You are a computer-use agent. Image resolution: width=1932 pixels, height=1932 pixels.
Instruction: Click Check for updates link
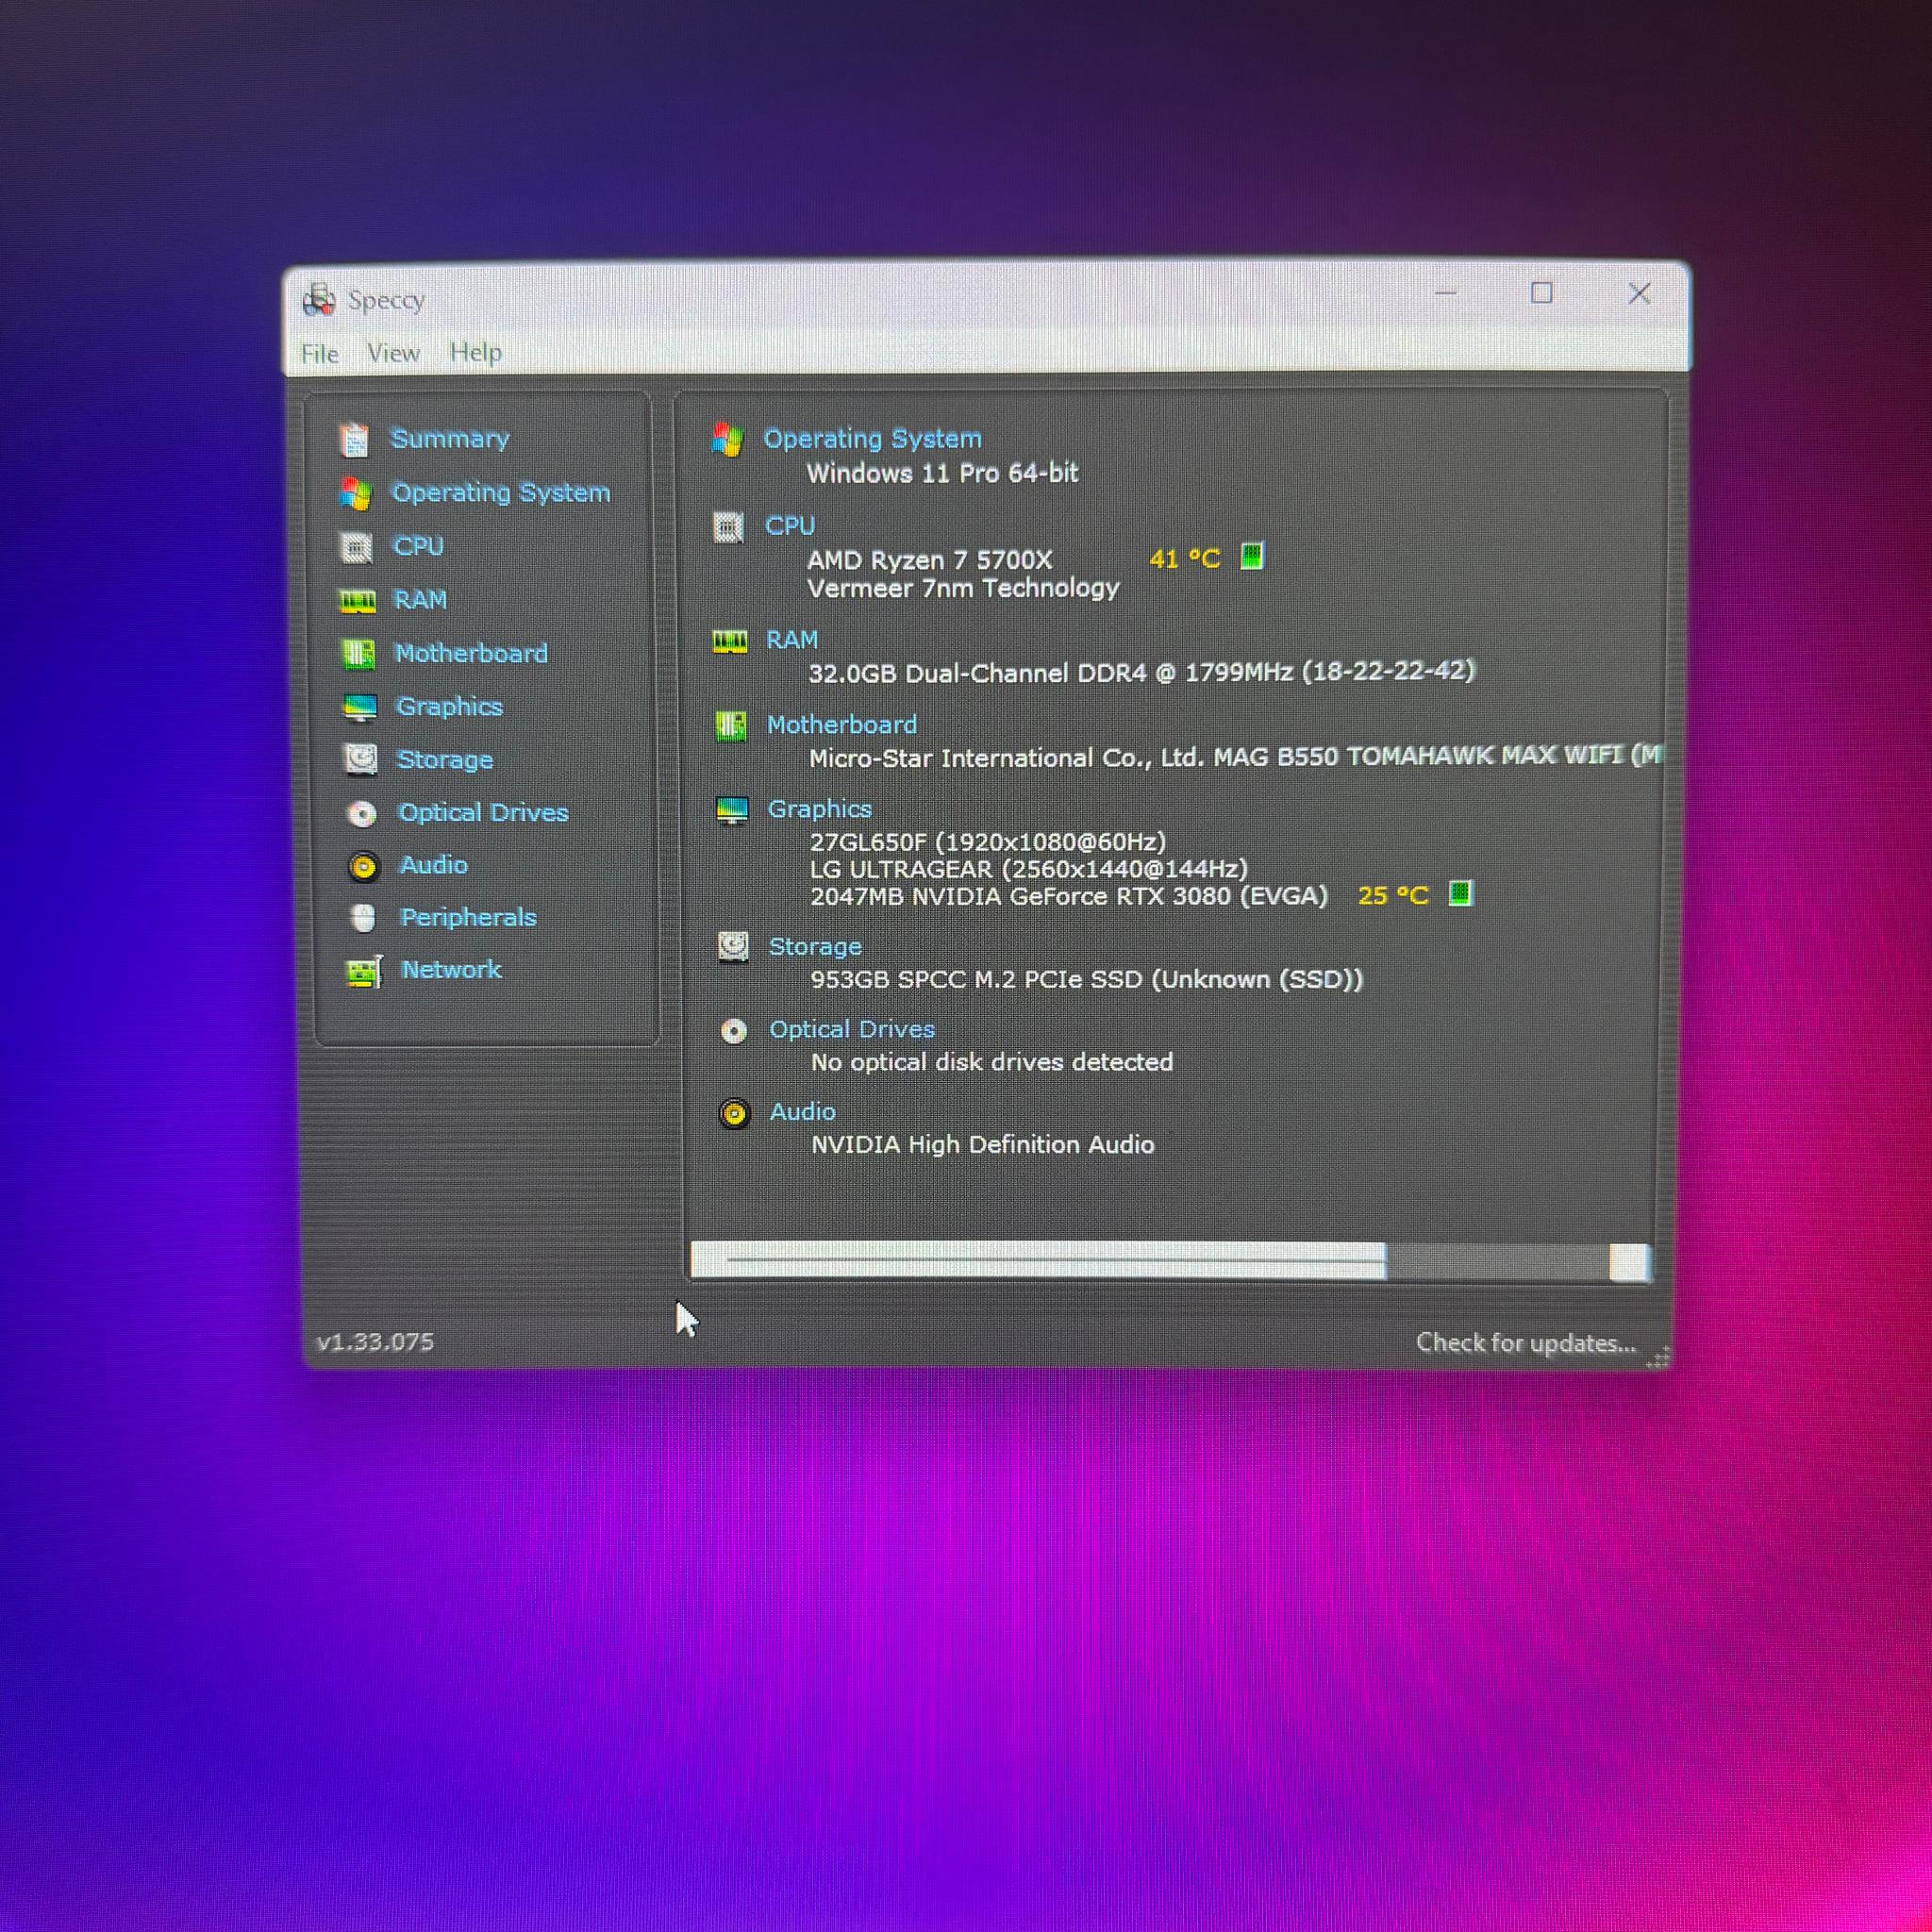1526,1342
